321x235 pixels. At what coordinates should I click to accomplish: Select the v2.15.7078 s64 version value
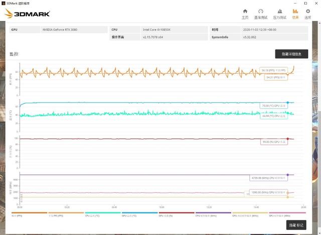pos(153,37)
